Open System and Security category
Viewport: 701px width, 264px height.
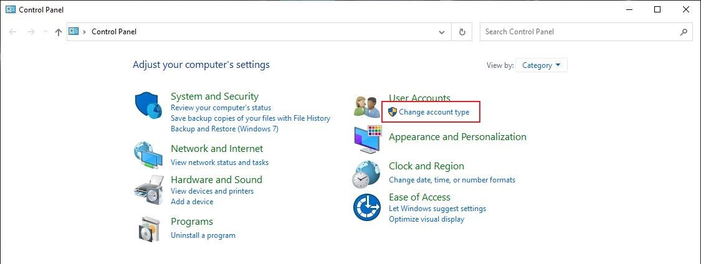pos(214,97)
